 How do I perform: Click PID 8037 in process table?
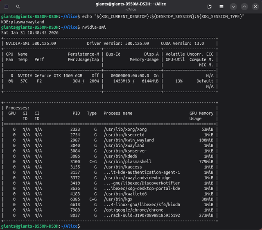(x=75, y=215)
